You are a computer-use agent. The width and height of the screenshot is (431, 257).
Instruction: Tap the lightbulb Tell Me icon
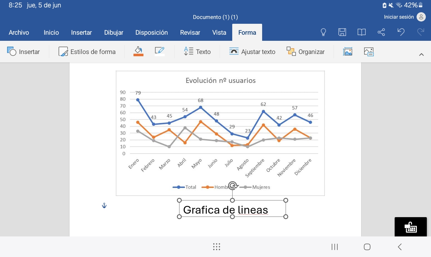pos(323,32)
